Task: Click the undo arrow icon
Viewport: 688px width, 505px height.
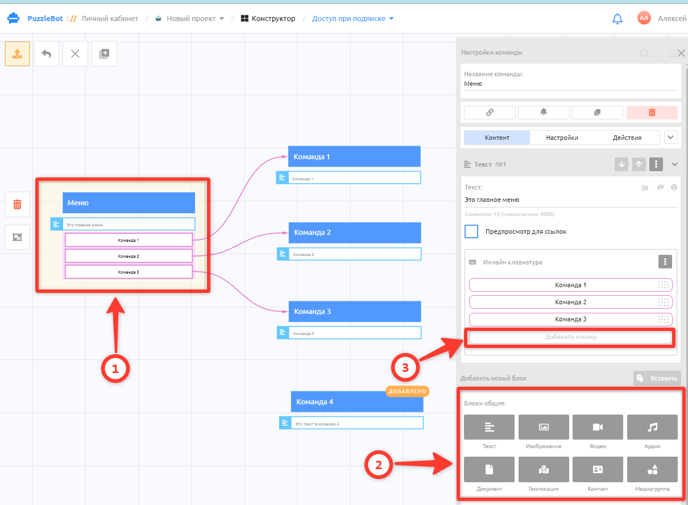Action: click(x=46, y=53)
